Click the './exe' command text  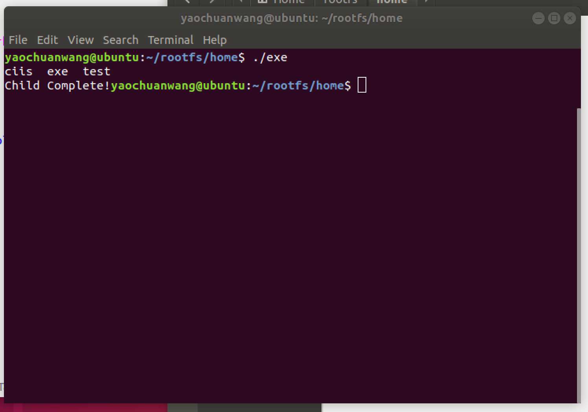[x=270, y=57]
